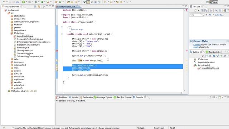Open ComparatorSoftwareEngg.java in Package Explorer

pos(30,39)
